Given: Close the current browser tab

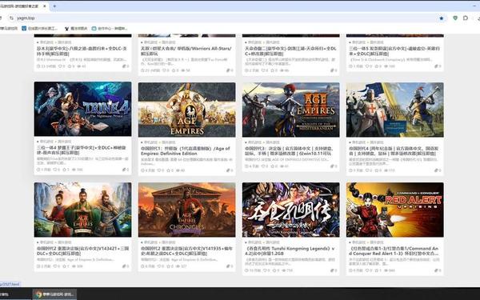Looking at the screenshot, I should tap(45, 6).
